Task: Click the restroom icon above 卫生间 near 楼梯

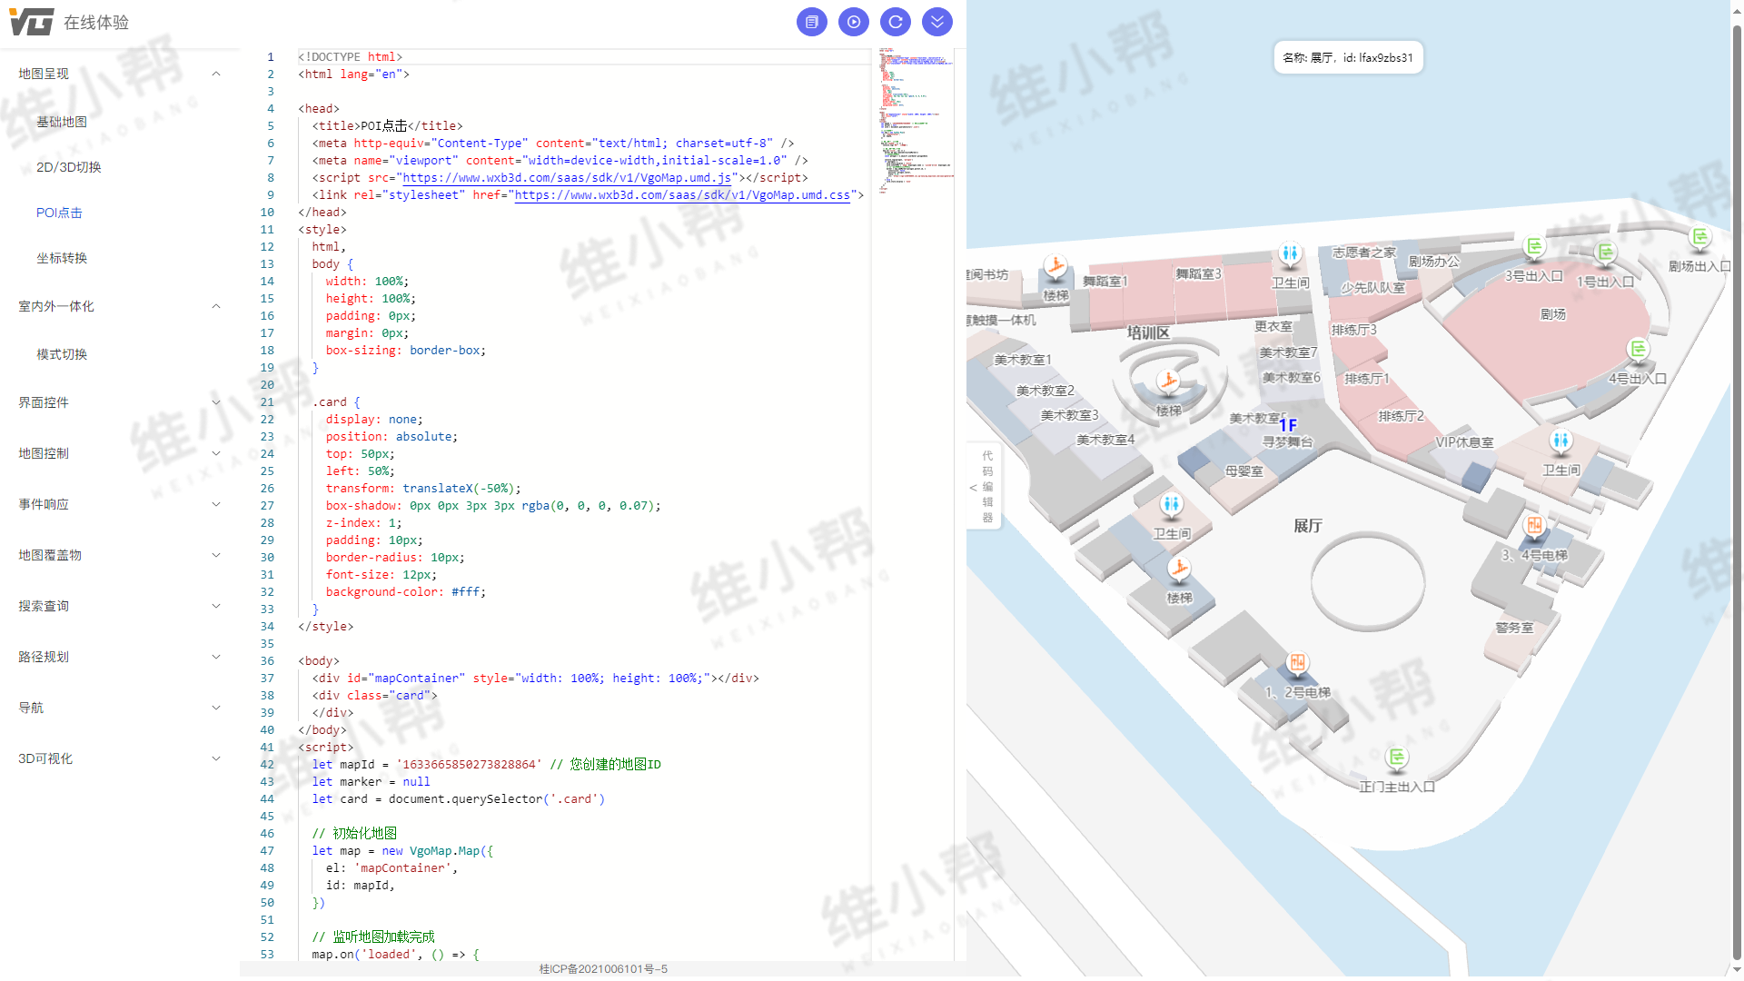Action: tap(1171, 504)
